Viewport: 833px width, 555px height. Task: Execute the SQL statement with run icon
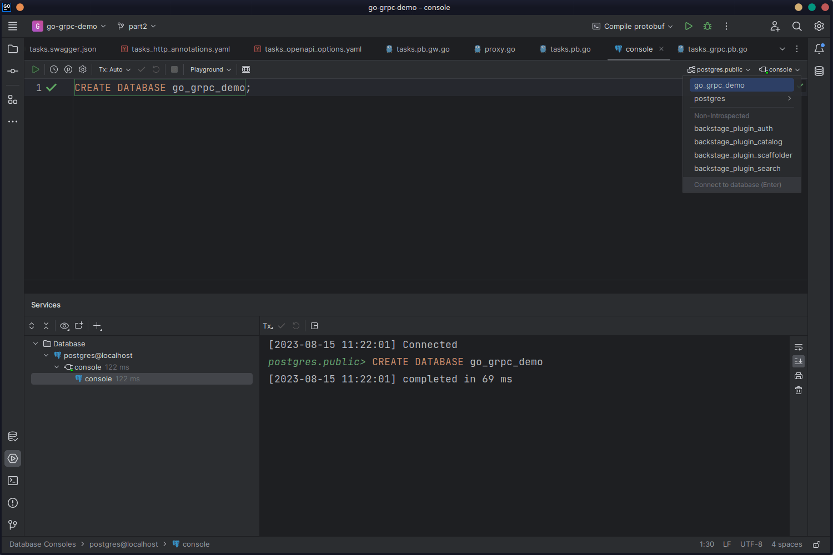pos(36,69)
